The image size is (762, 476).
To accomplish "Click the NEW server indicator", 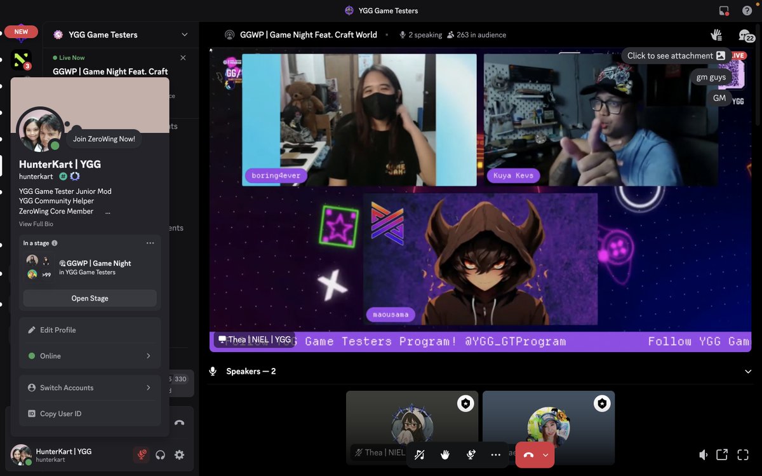I will 21,32.
